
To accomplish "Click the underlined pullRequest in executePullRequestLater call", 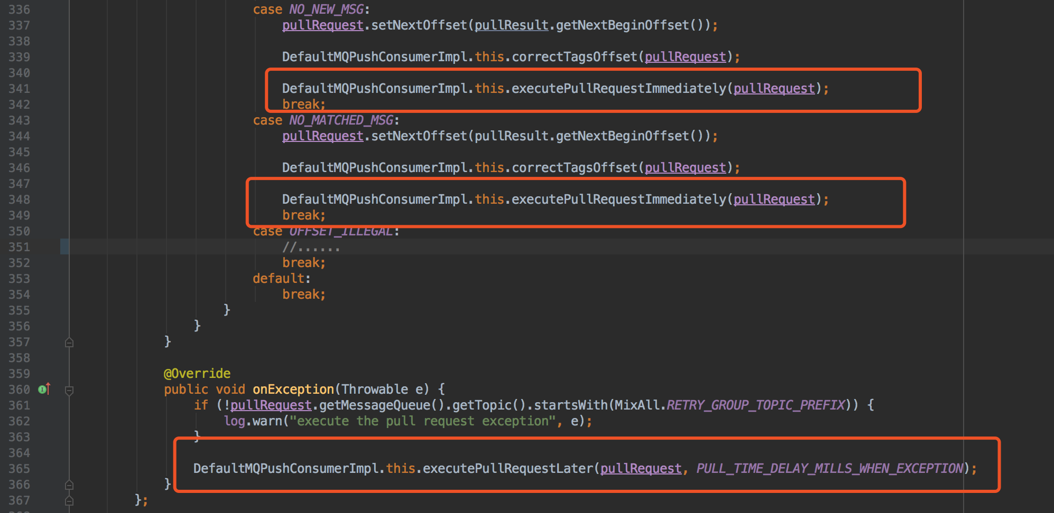I will point(641,469).
